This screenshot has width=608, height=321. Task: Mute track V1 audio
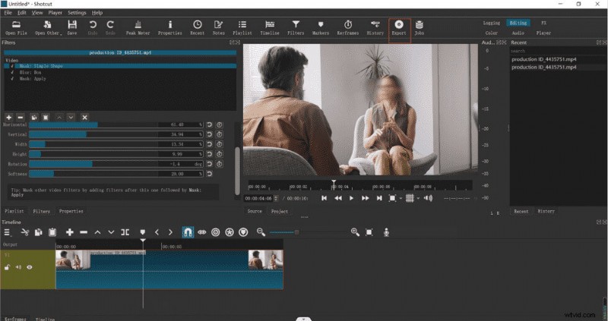[x=18, y=267]
